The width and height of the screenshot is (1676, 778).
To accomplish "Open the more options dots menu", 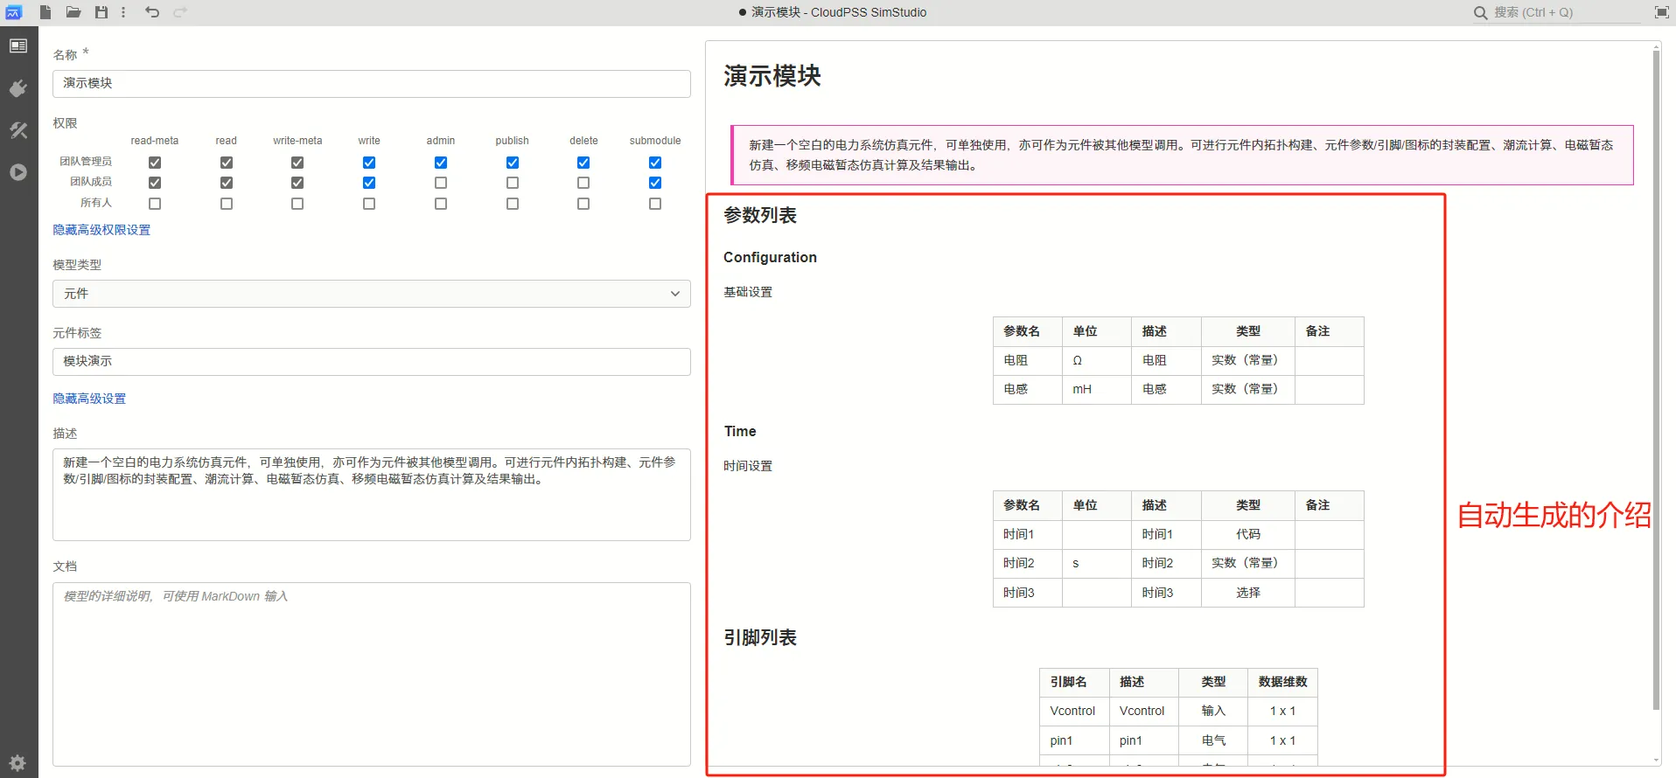I will click(123, 12).
